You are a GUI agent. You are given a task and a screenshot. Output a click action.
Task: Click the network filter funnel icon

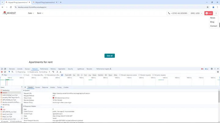(x=9, y=72)
